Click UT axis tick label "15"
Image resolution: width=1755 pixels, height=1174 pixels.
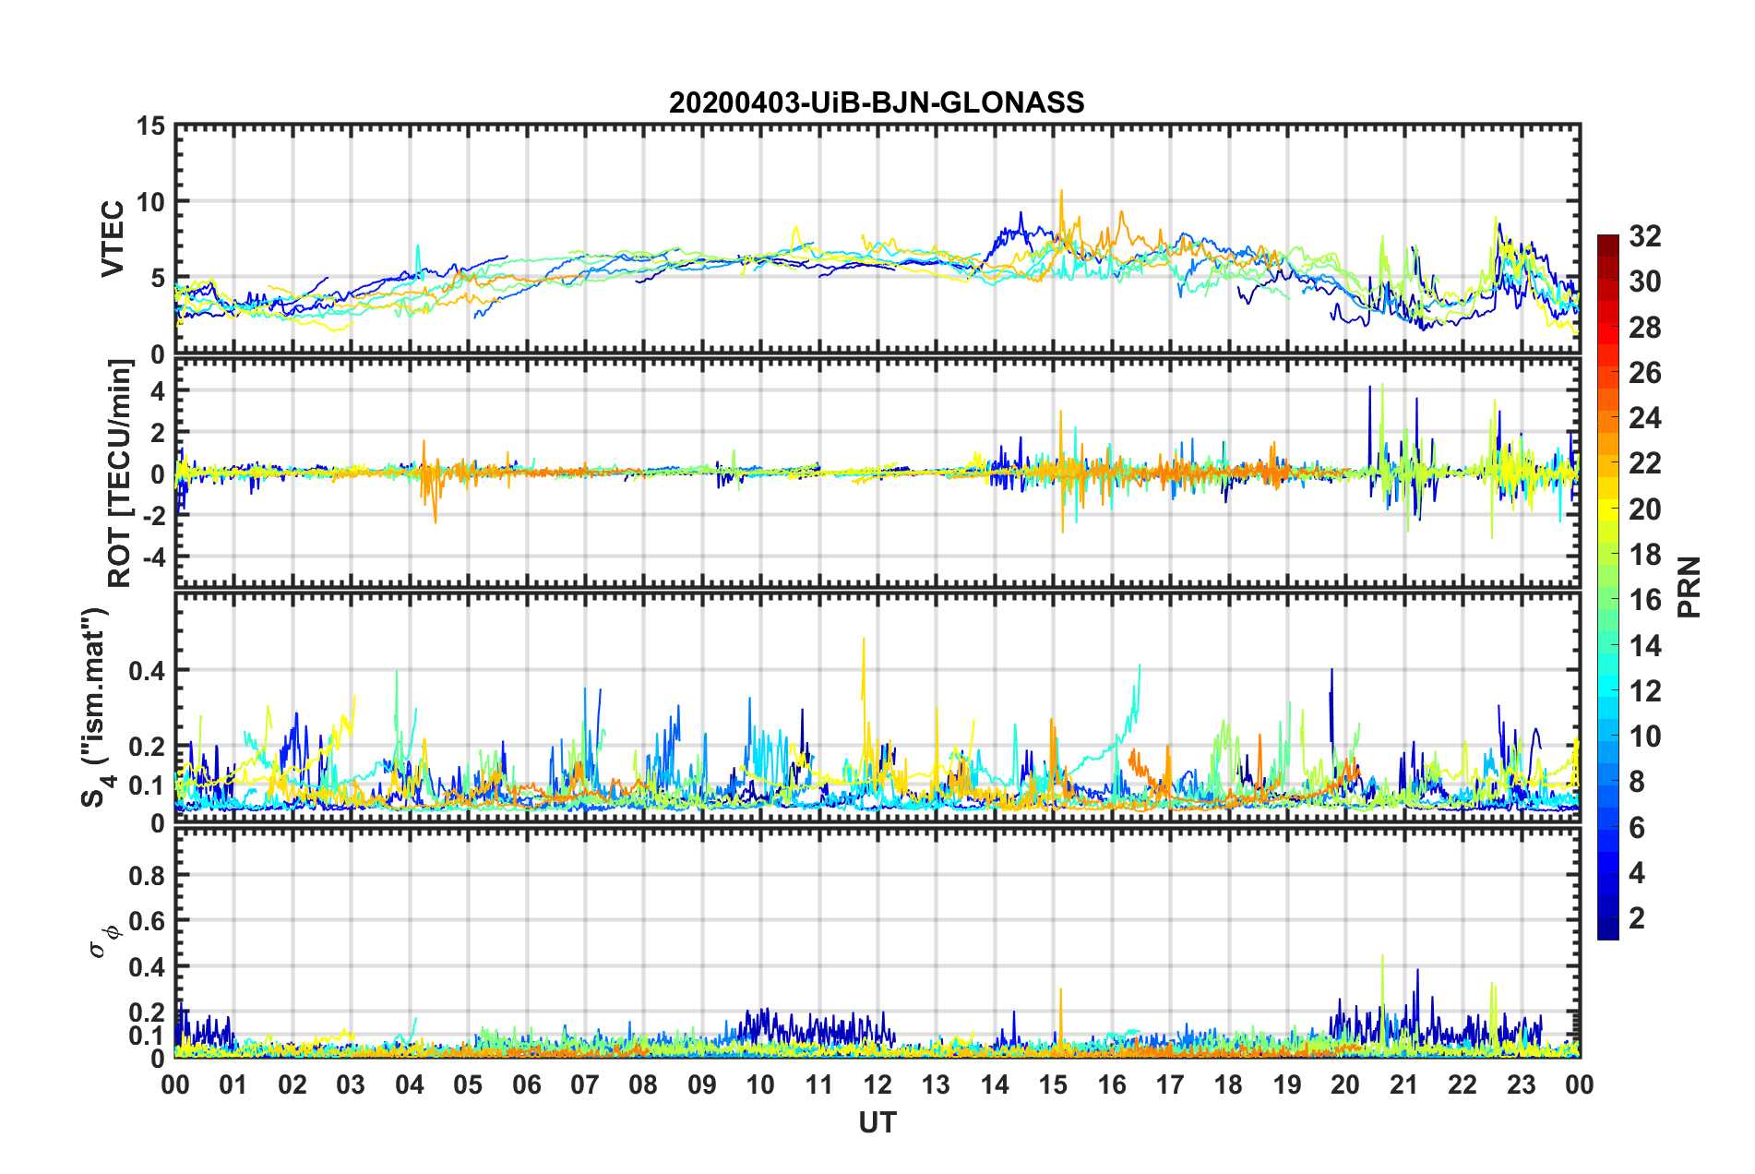(1053, 1084)
